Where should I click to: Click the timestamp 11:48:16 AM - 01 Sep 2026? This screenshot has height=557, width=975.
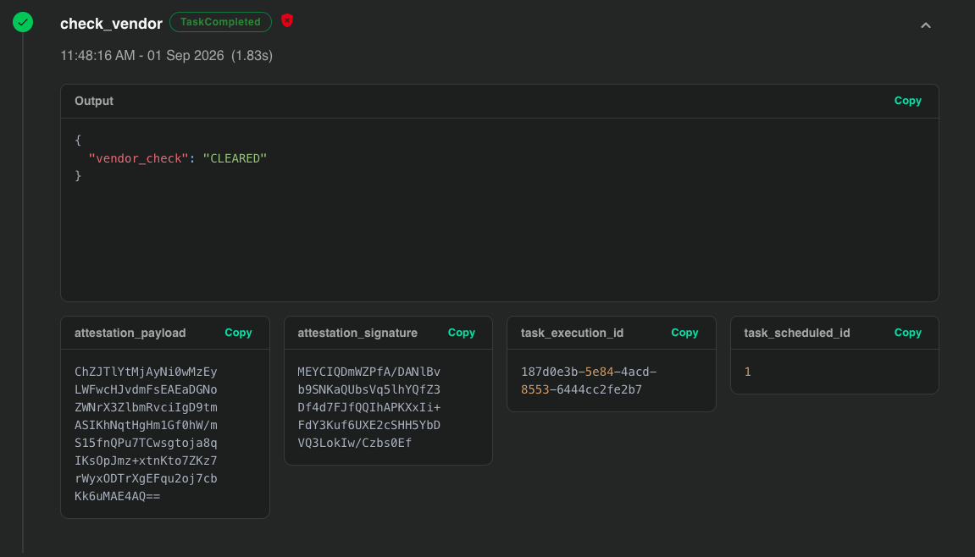(141, 55)
